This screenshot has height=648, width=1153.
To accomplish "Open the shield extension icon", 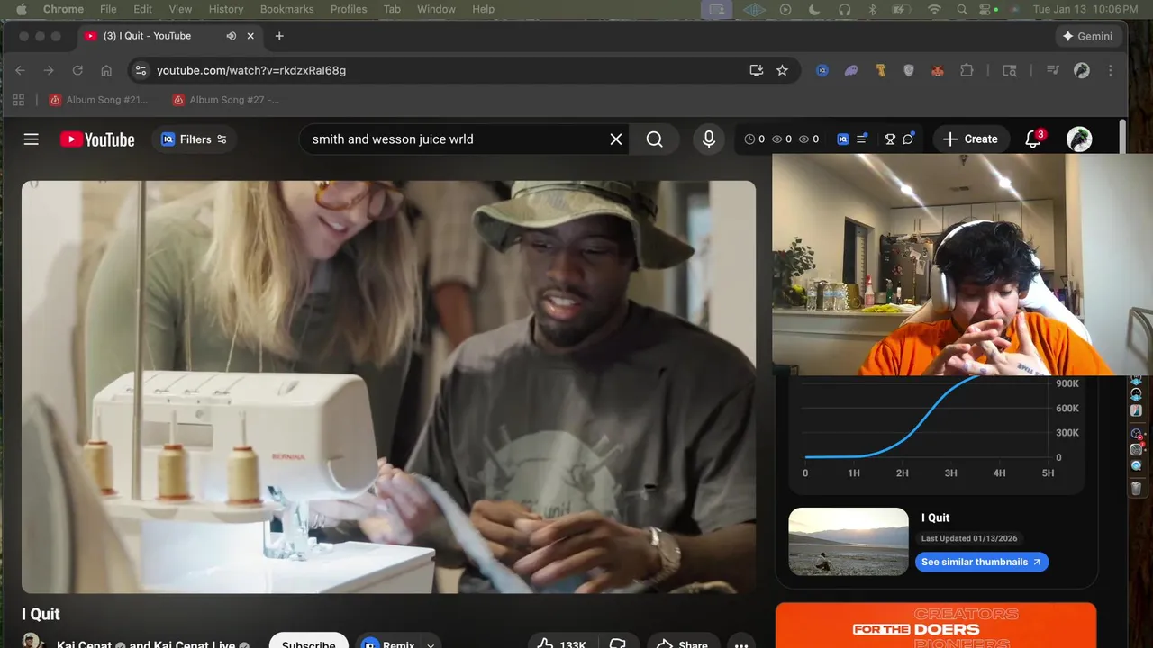I will 909,70.
